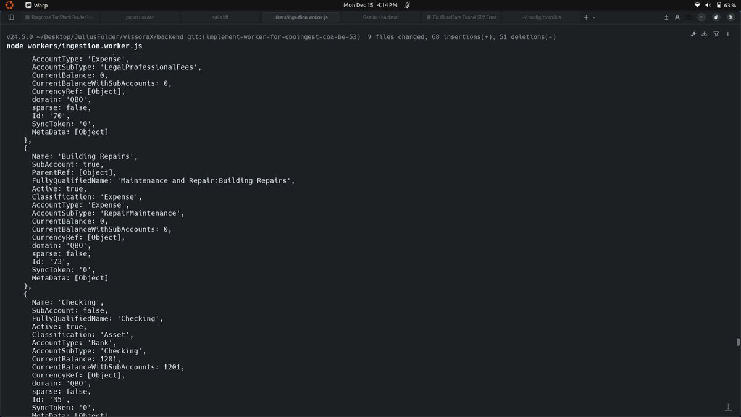Open the code review diff icon
Screen dimensions: 741x417
pyautogui.click(x=666, y=17)
